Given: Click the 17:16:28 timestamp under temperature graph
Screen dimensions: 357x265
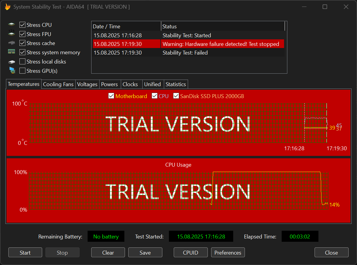Looking at the screenshot, I should coord(294,148).
